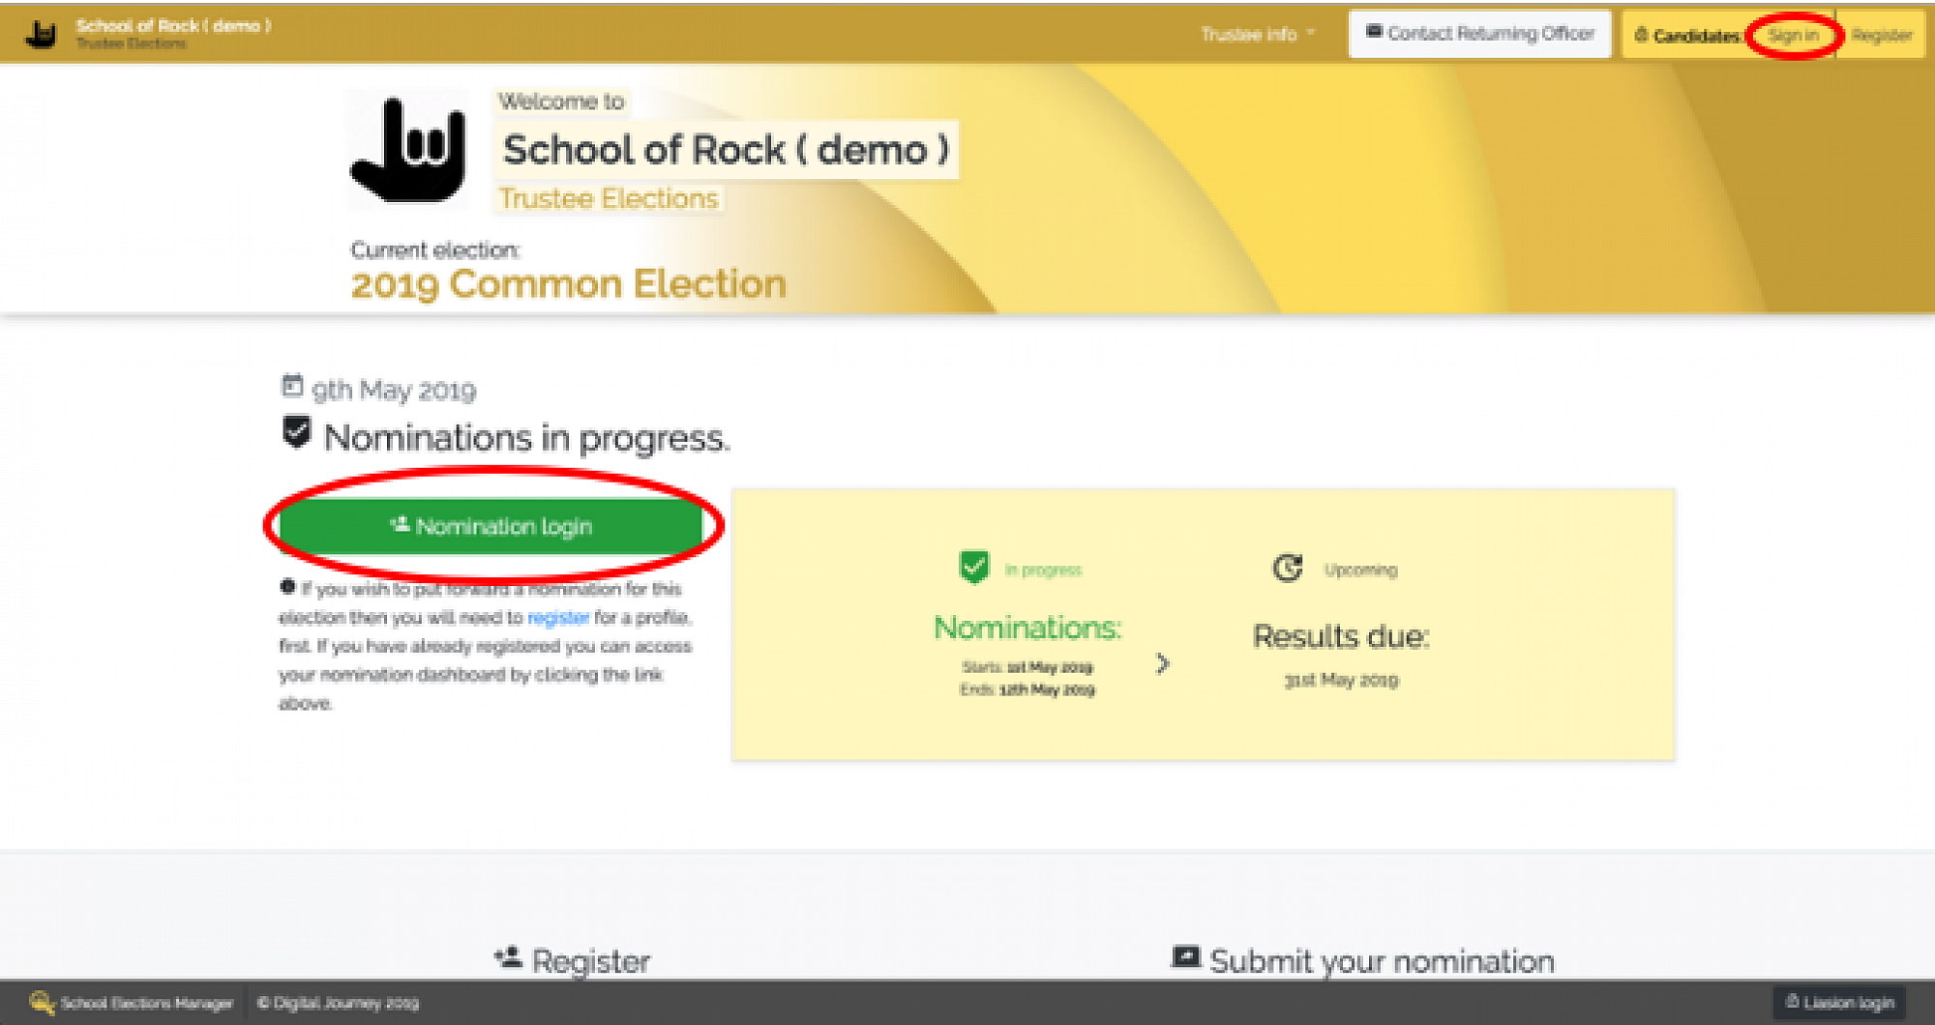The image size is (1935, 1025).
Task: Click the Digital Journey 2019 footer link
Action: coord(338,1004)
